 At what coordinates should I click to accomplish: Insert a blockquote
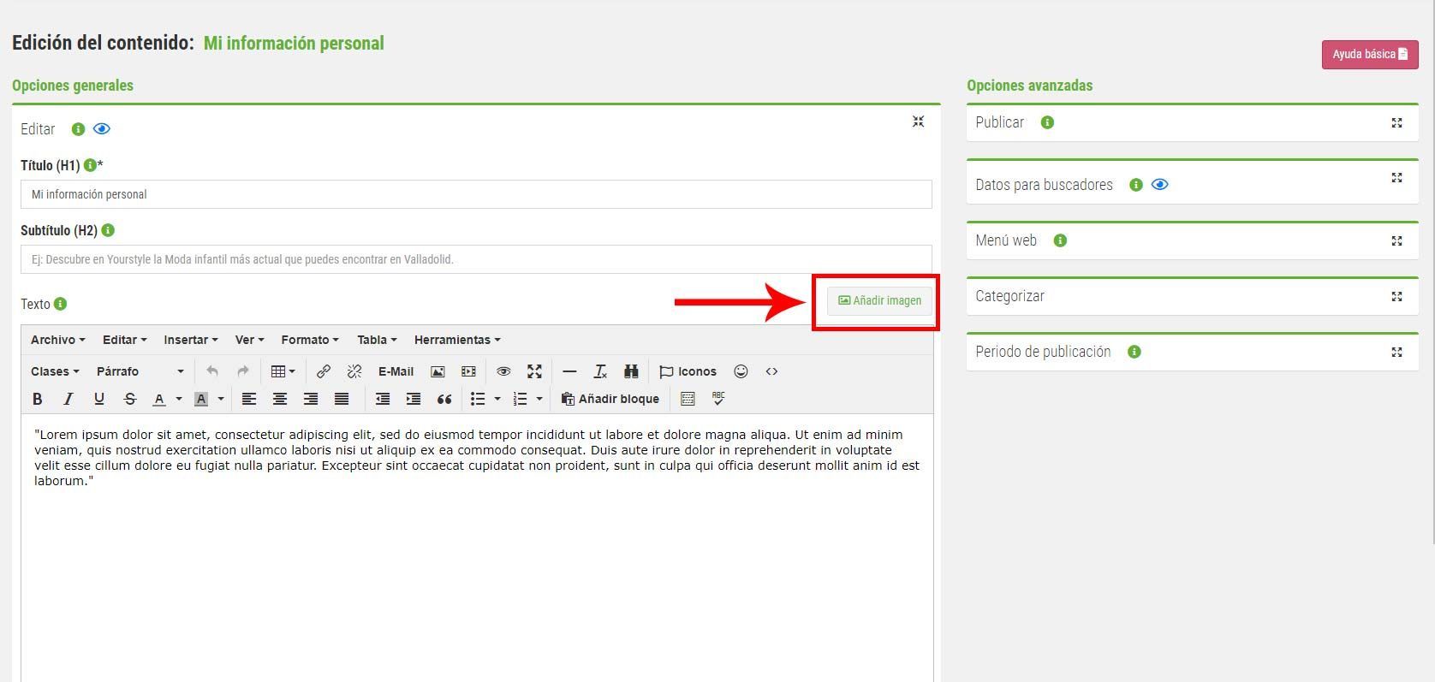(444, 399)
